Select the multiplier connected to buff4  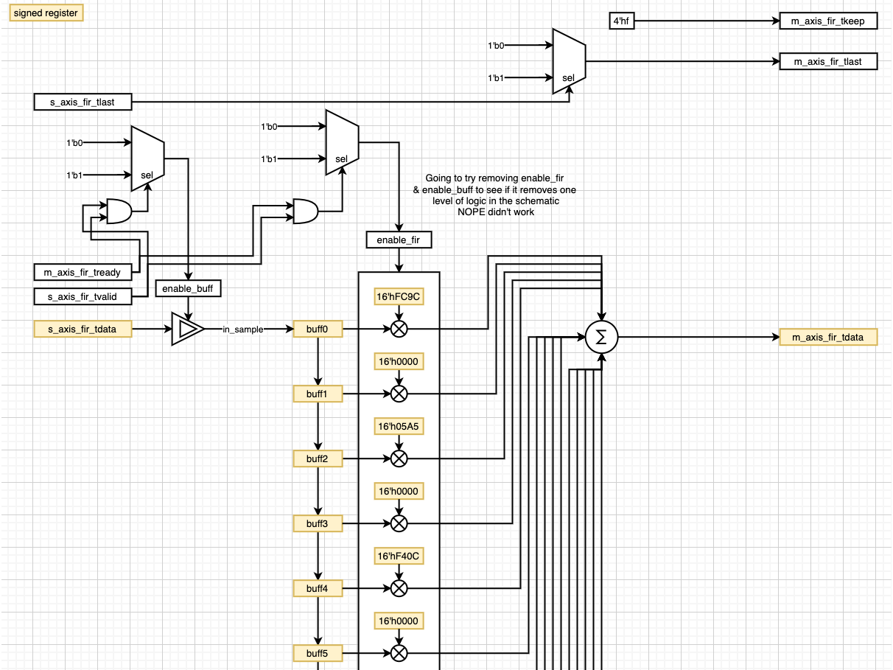click(399, 588)
